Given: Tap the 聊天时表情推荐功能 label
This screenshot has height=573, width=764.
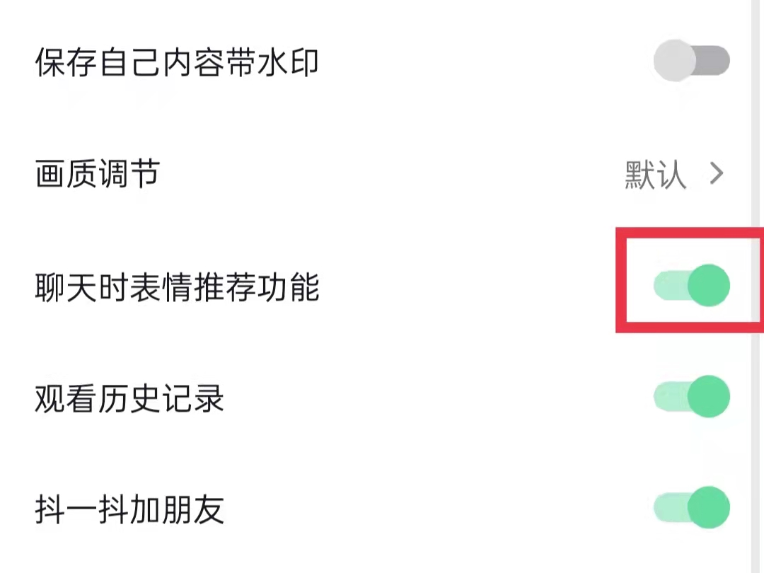Looking at the screenshot, I should [177, 287].
